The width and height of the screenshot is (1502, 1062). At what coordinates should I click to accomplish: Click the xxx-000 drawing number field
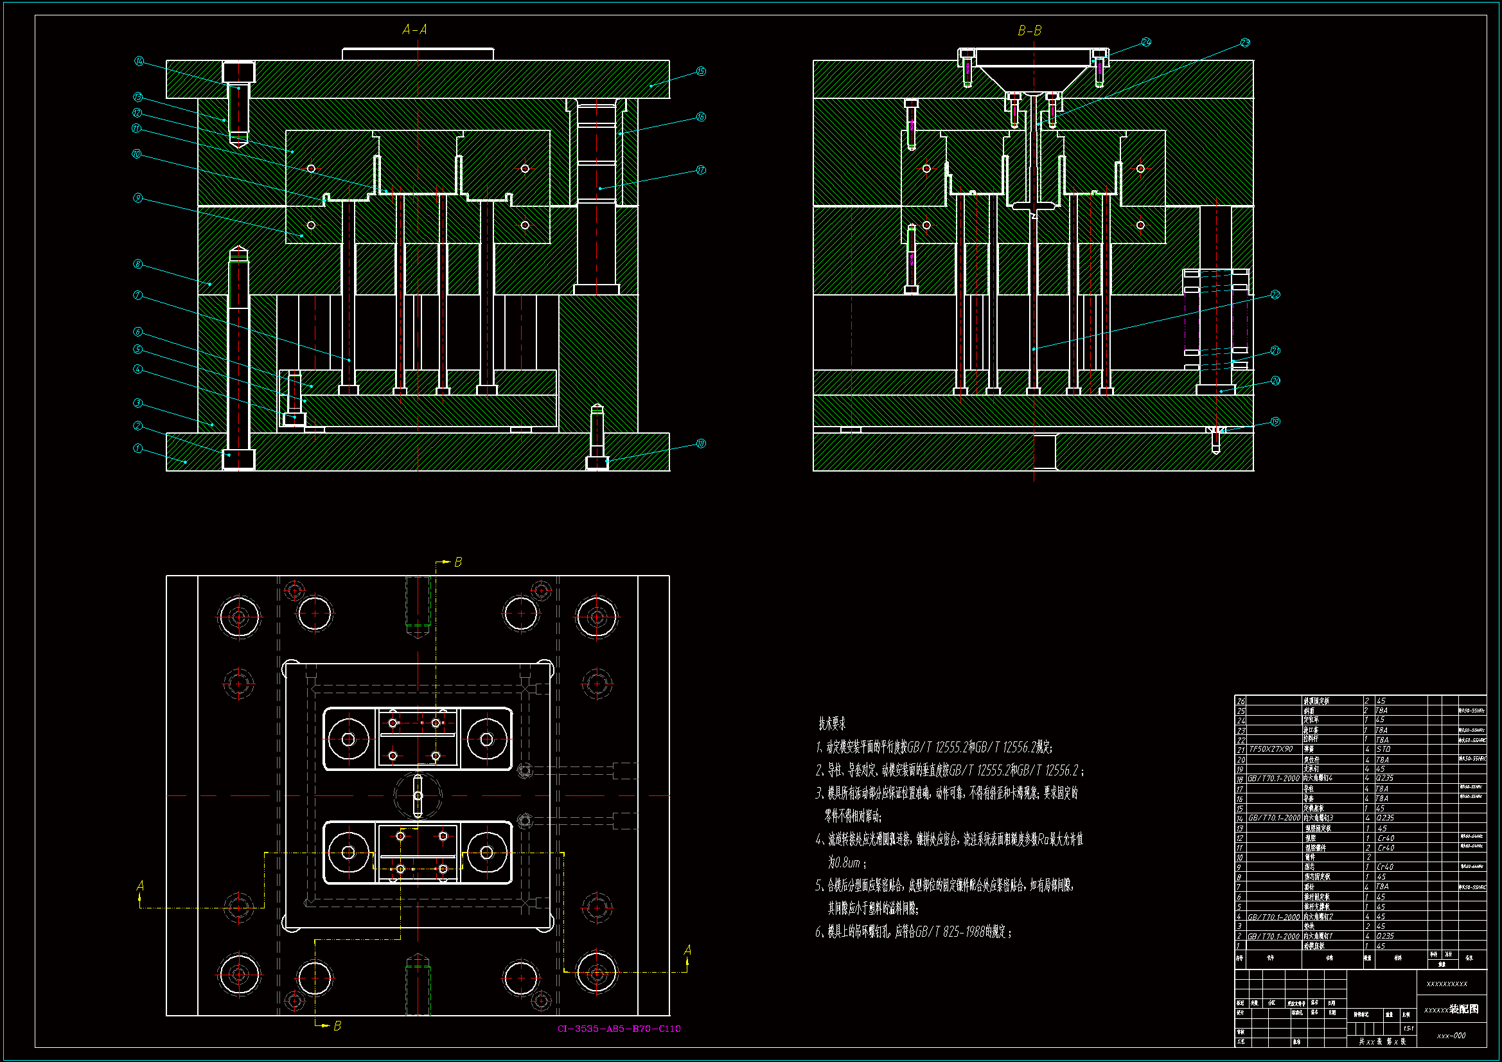1451,1036
